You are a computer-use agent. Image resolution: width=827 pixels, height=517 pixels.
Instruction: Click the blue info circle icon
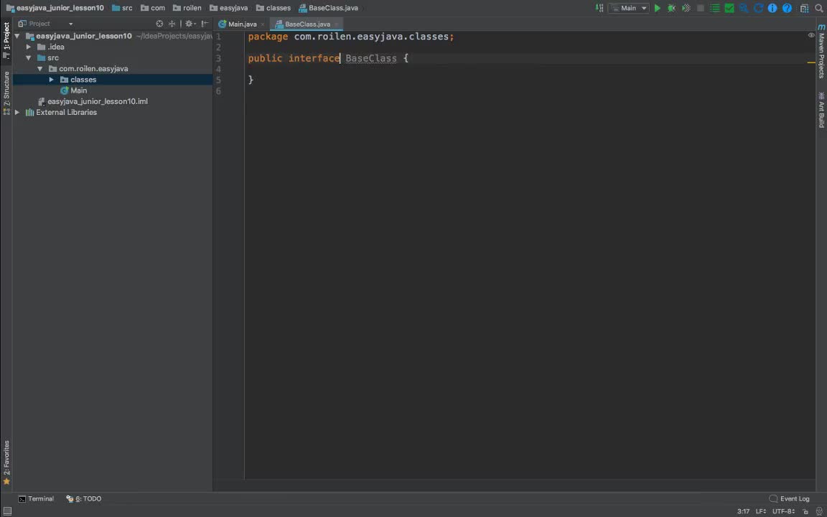pos(772,9)
